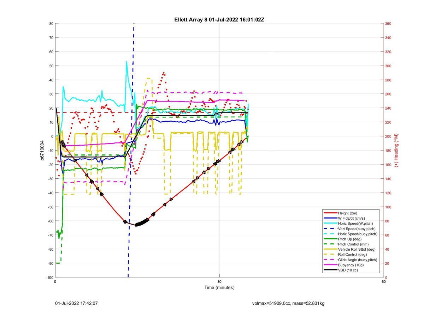Click the '-60' left axis tick label
This screenshot has width=424, height=312.
51,221
